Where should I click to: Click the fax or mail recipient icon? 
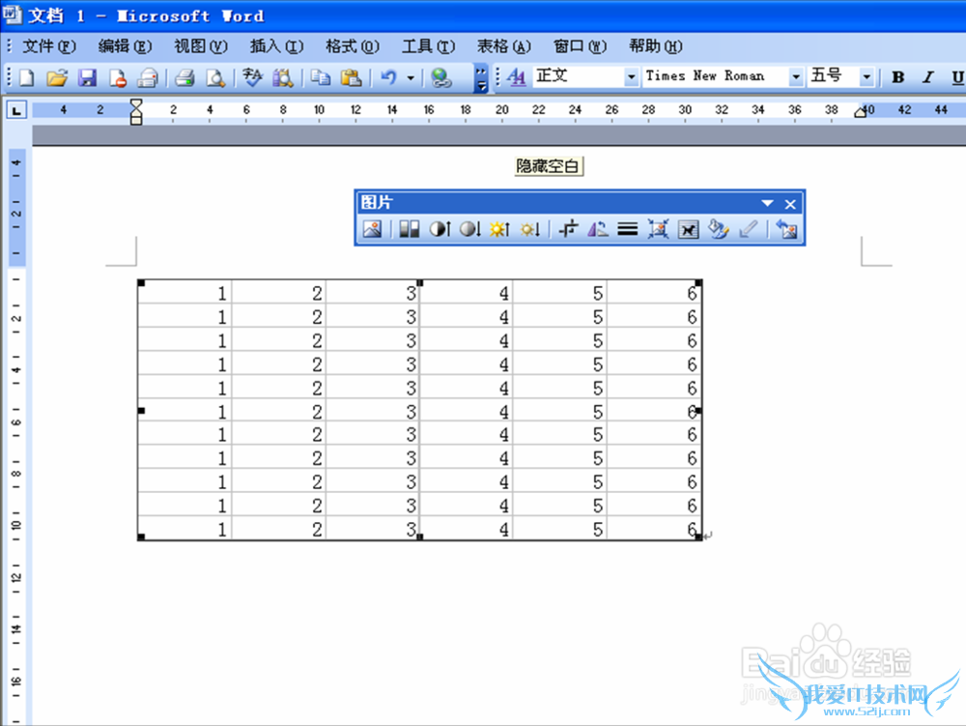pyautogui.click(x=148, y=77)
